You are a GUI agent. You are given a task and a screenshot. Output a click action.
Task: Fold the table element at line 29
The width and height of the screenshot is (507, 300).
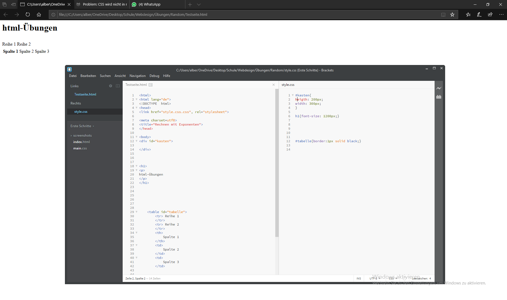[137, 212]
